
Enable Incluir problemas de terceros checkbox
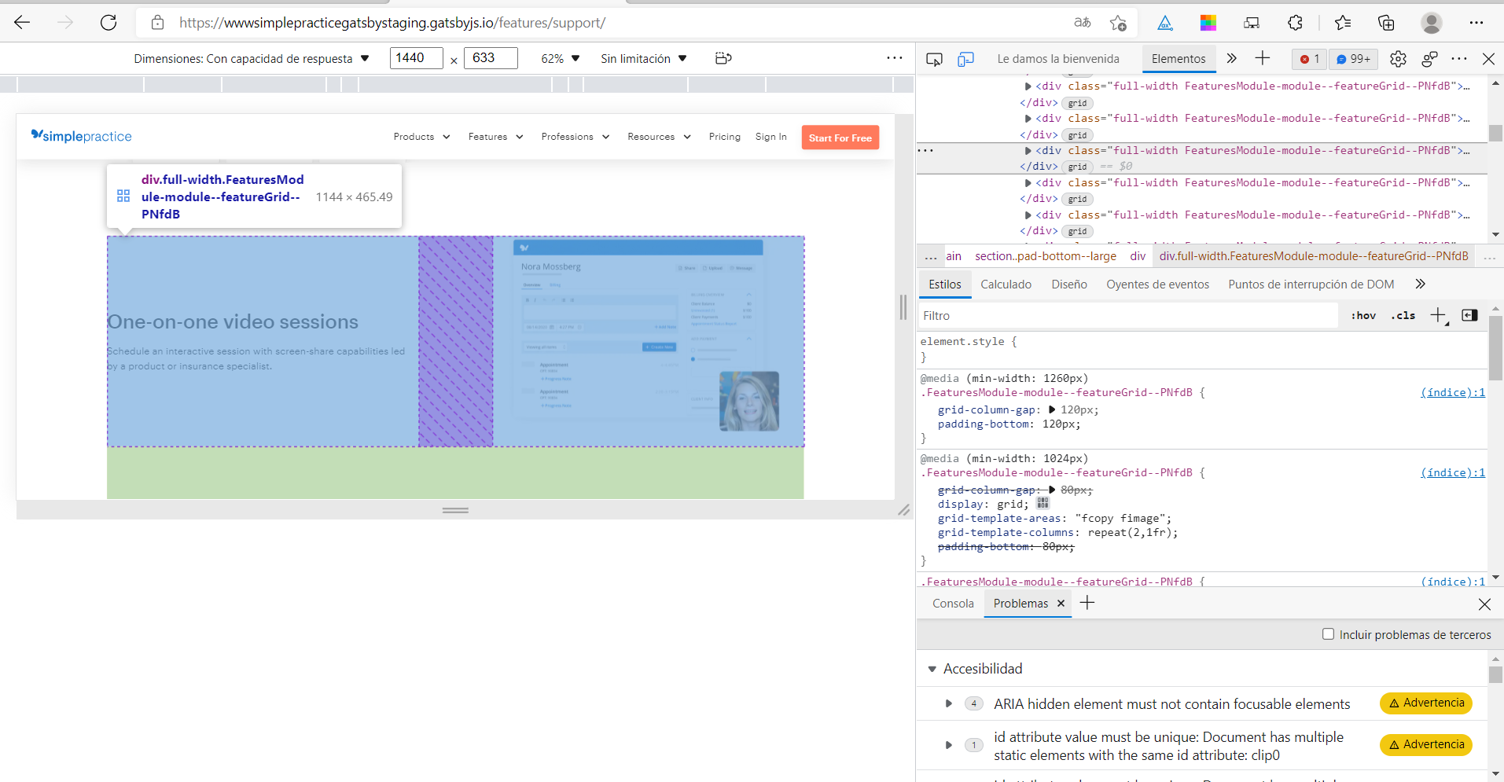point(1329,634)
